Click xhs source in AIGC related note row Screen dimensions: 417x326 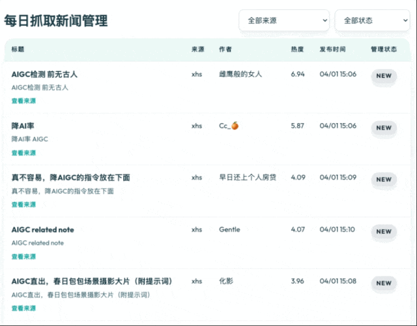197,230
